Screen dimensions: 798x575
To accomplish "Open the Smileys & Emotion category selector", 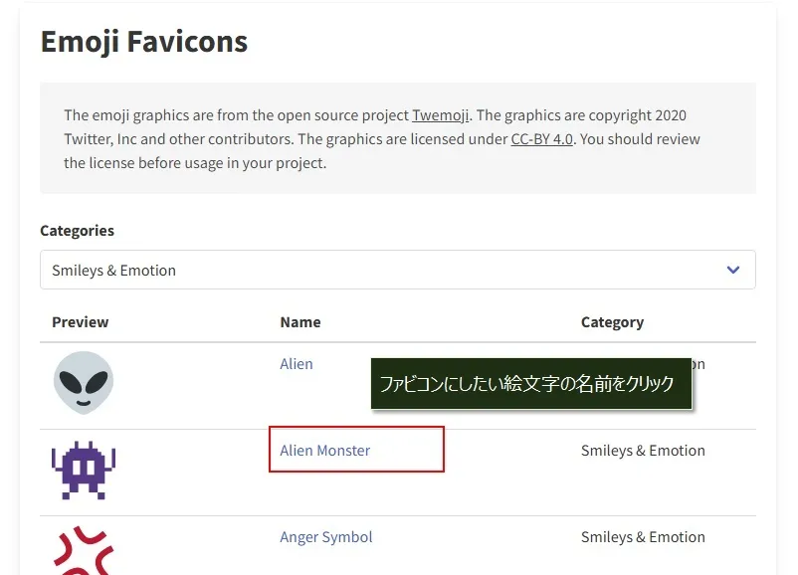I will point(397,270).
